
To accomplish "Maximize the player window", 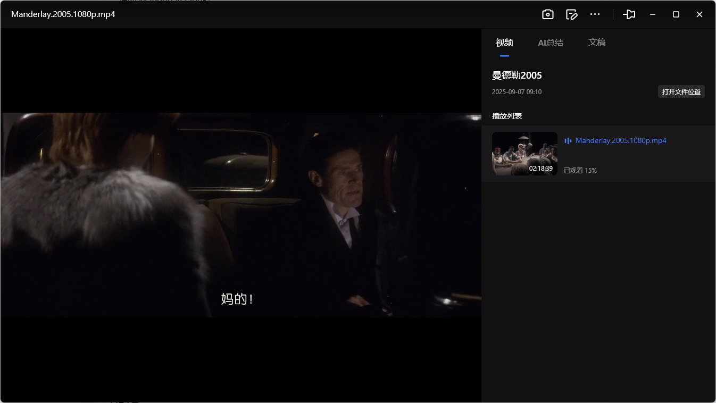I will (676, 14).
